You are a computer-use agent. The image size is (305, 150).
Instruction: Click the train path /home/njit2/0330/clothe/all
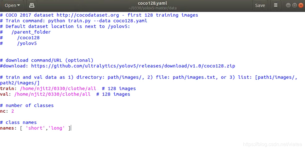(x=58, y=89)
